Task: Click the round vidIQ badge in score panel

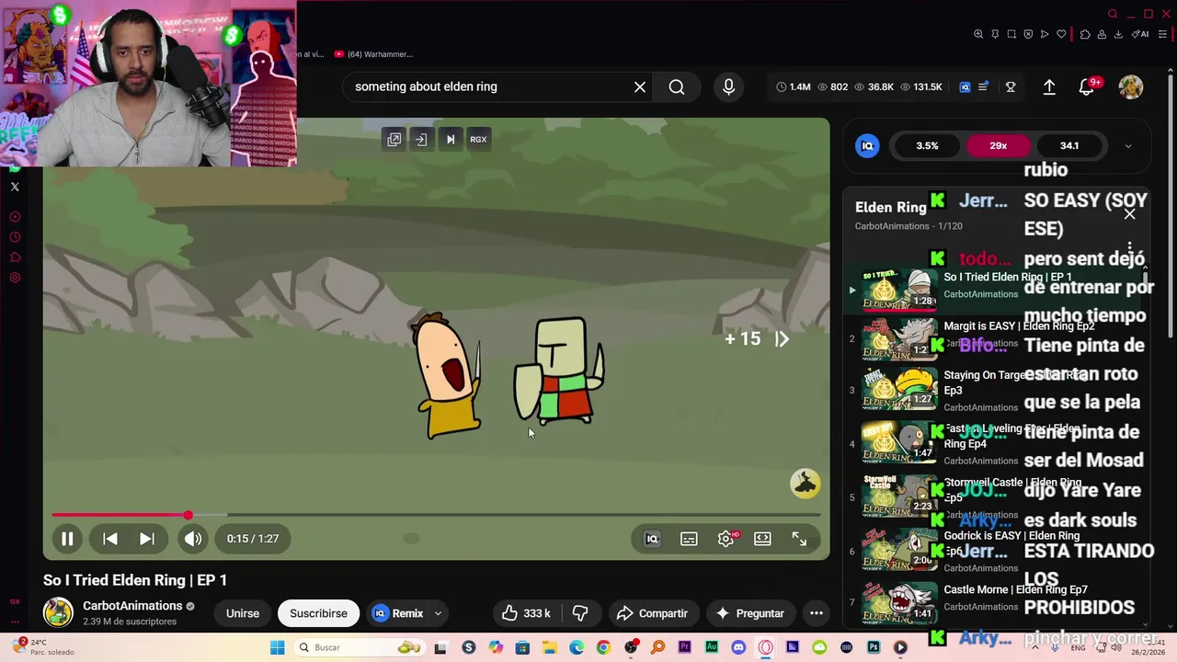Action: (x=867, y=145)
